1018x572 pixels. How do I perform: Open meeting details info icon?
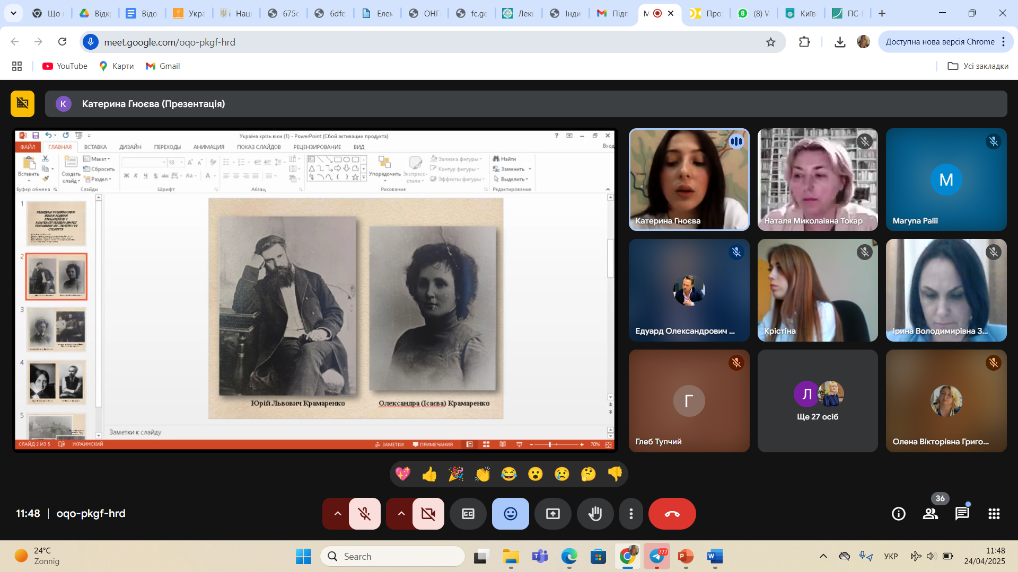tap(899, 513)
